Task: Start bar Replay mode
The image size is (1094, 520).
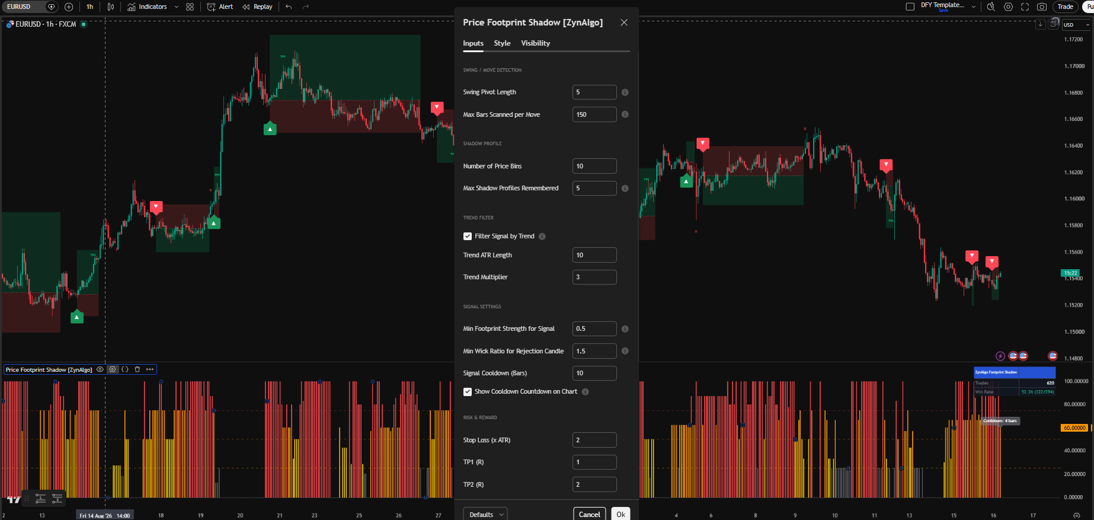Action: point(257,7)
